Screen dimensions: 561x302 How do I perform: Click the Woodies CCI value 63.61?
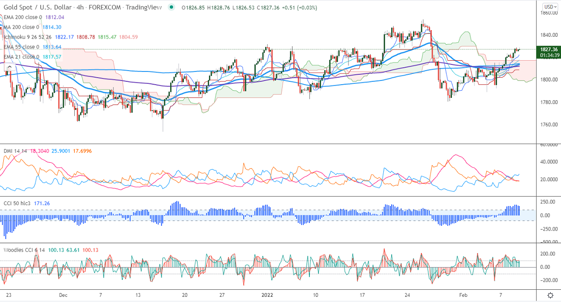(73, 250)
